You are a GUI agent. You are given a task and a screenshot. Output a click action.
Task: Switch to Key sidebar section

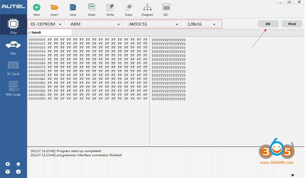click(x=13, y=48)
